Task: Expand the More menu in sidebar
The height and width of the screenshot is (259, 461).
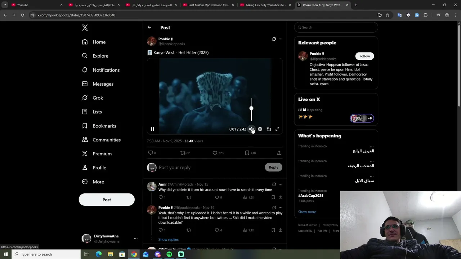Action: click(x=93, y=182)
